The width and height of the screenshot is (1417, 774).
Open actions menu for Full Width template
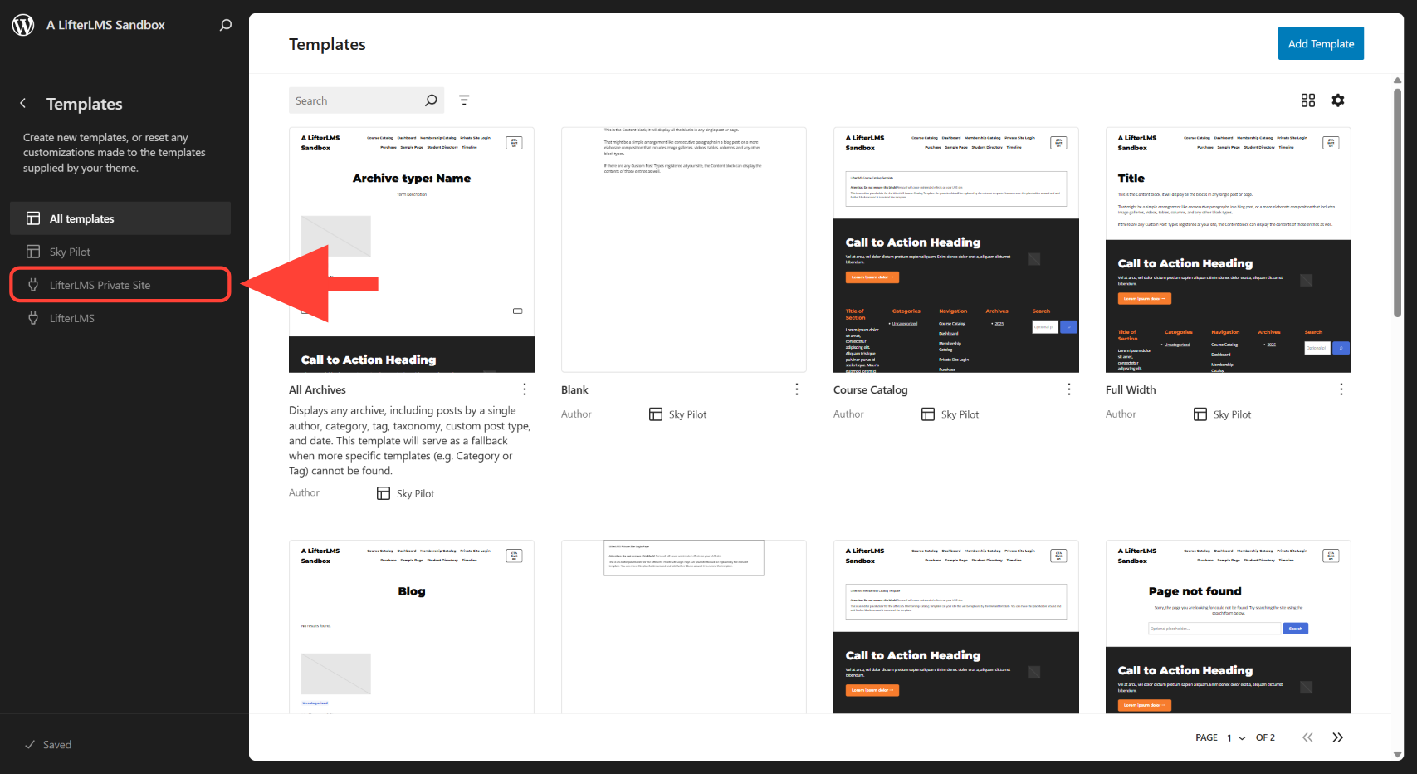coord(1341,389)
